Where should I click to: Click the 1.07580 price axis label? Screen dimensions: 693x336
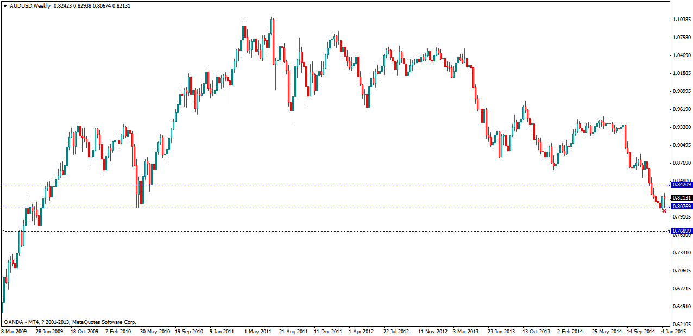click(682, 38)
